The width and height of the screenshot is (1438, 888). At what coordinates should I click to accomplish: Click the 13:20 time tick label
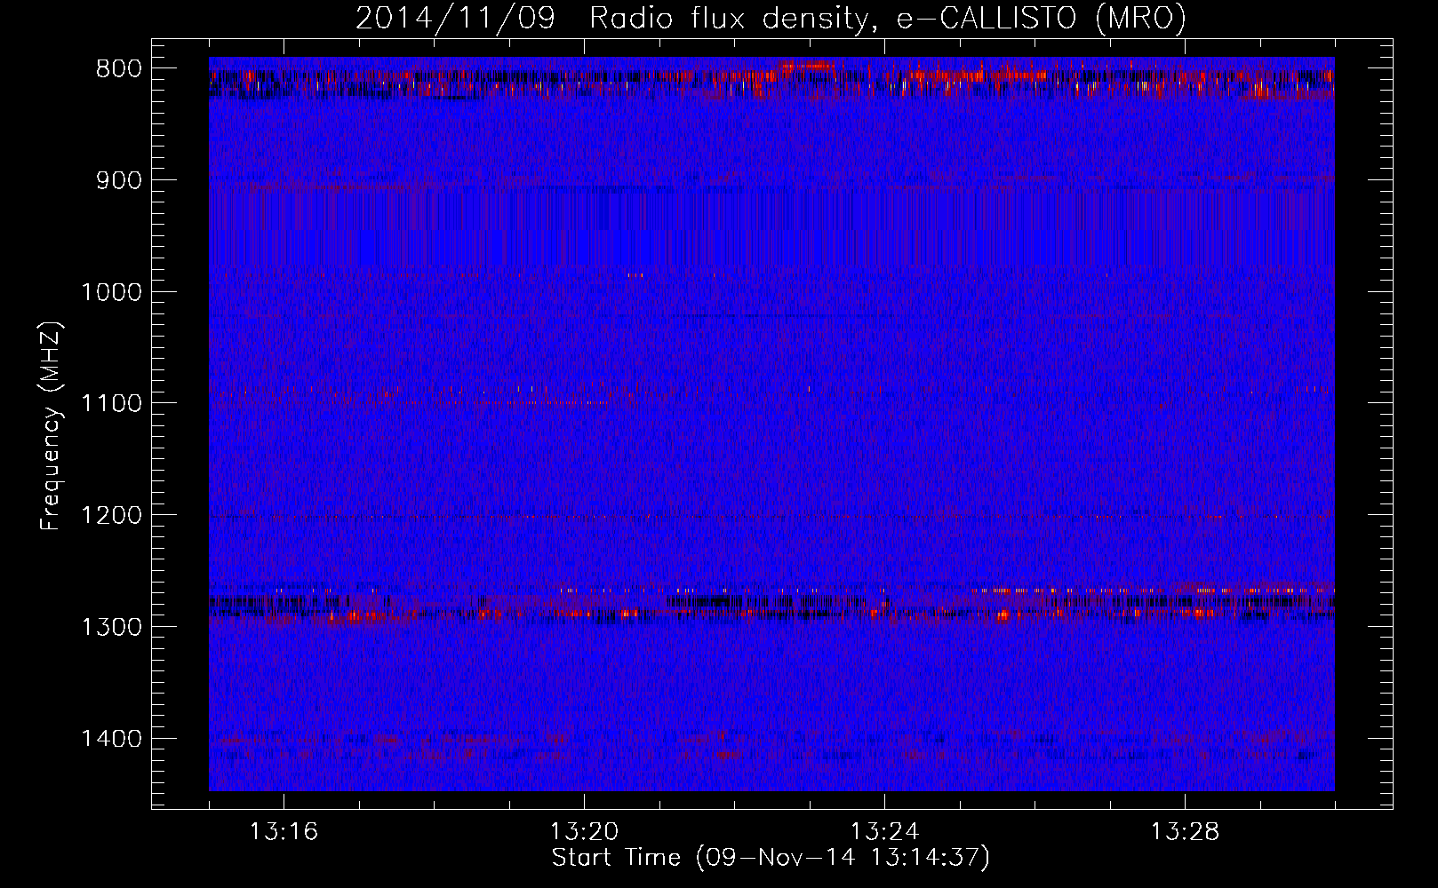584,832
